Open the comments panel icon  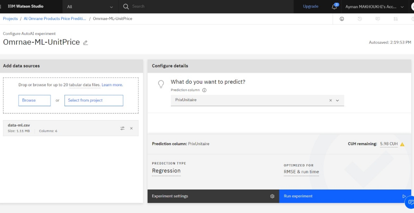click(378, 19)
